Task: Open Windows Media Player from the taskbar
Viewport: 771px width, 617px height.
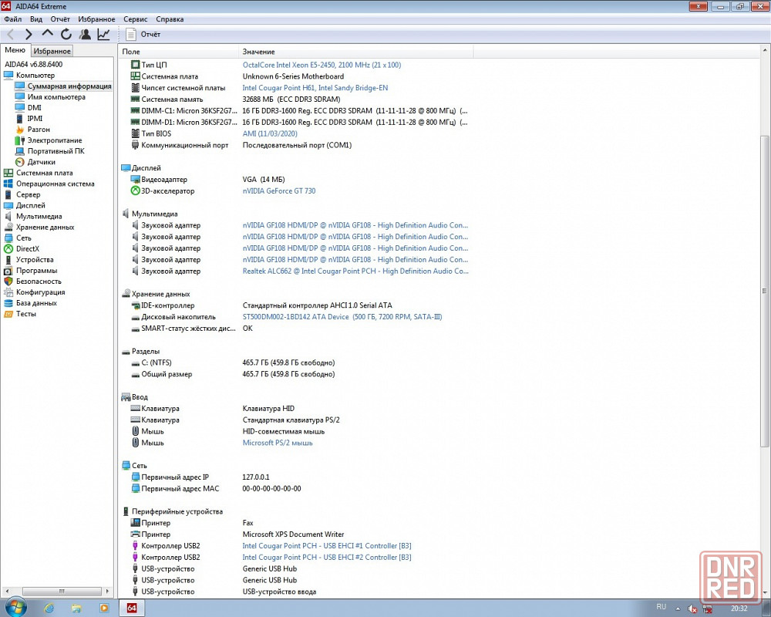Action: 104,609
